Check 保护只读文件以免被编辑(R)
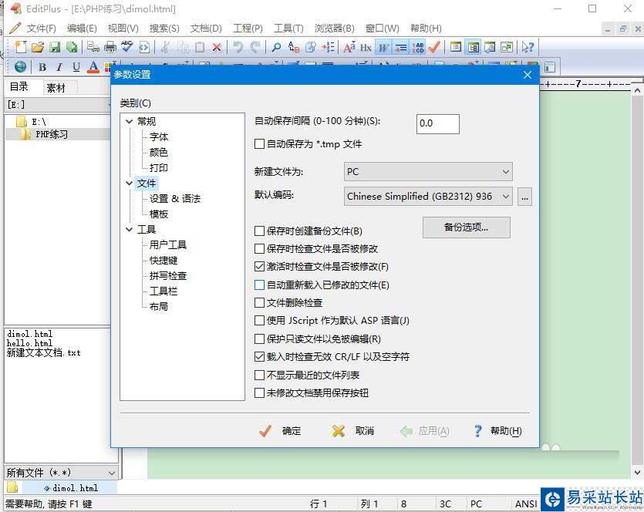 click(259, 339)
